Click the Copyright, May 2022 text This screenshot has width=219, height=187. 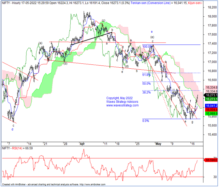click(x=119, y=98)
